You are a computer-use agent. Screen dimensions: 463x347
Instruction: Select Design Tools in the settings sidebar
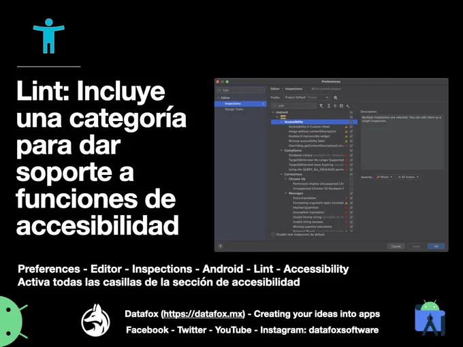pos(234,110)
